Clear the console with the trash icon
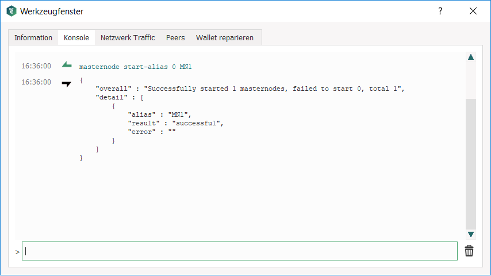Image resolution: width=491 pixels, height=276 pixels. tap(469, 251)
